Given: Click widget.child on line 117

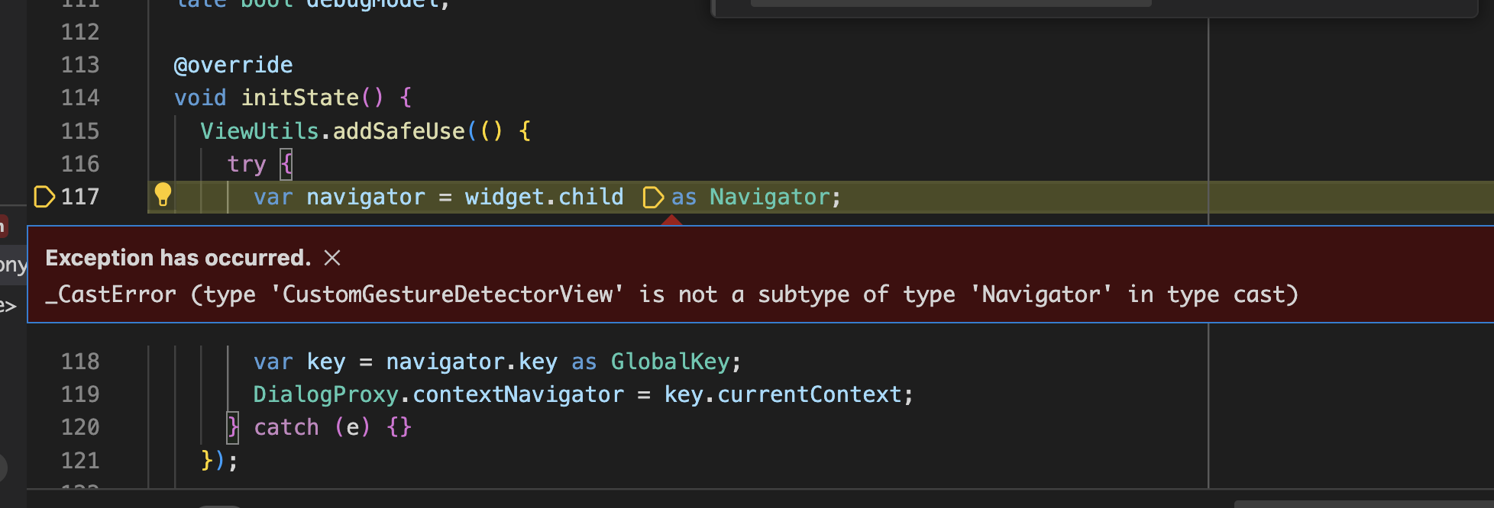Looking at the screenshot, I should (x=544, y=197).
